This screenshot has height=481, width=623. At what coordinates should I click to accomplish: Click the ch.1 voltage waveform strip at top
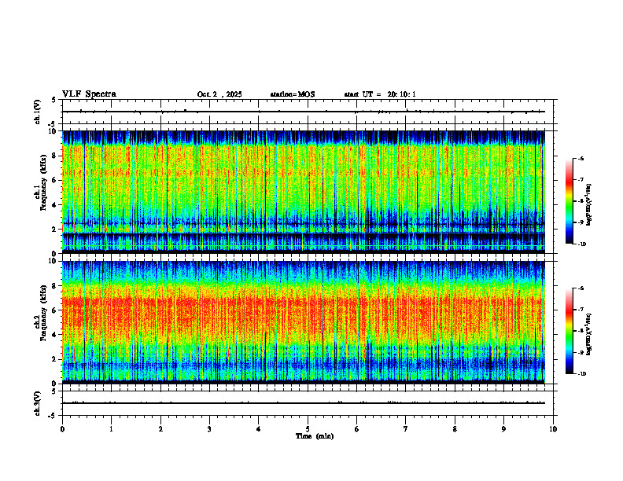coord(308,112)
